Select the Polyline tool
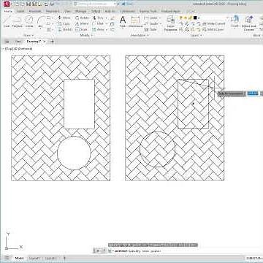The width and height of the screenshot is (263, 263). point(17,22)
